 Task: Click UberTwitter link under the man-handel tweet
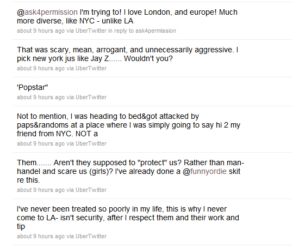point(91,190)
